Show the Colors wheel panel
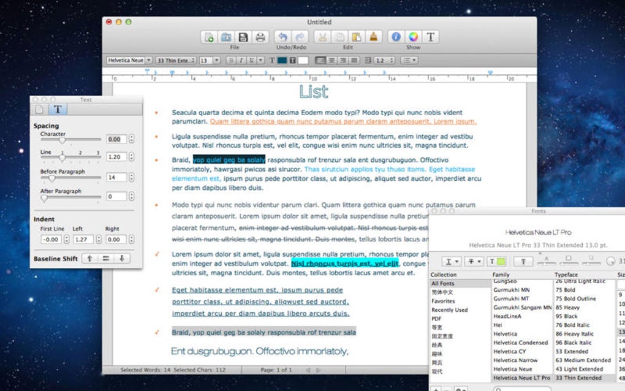The height and width of the screenshot is (391, 625). pos(413,37)
